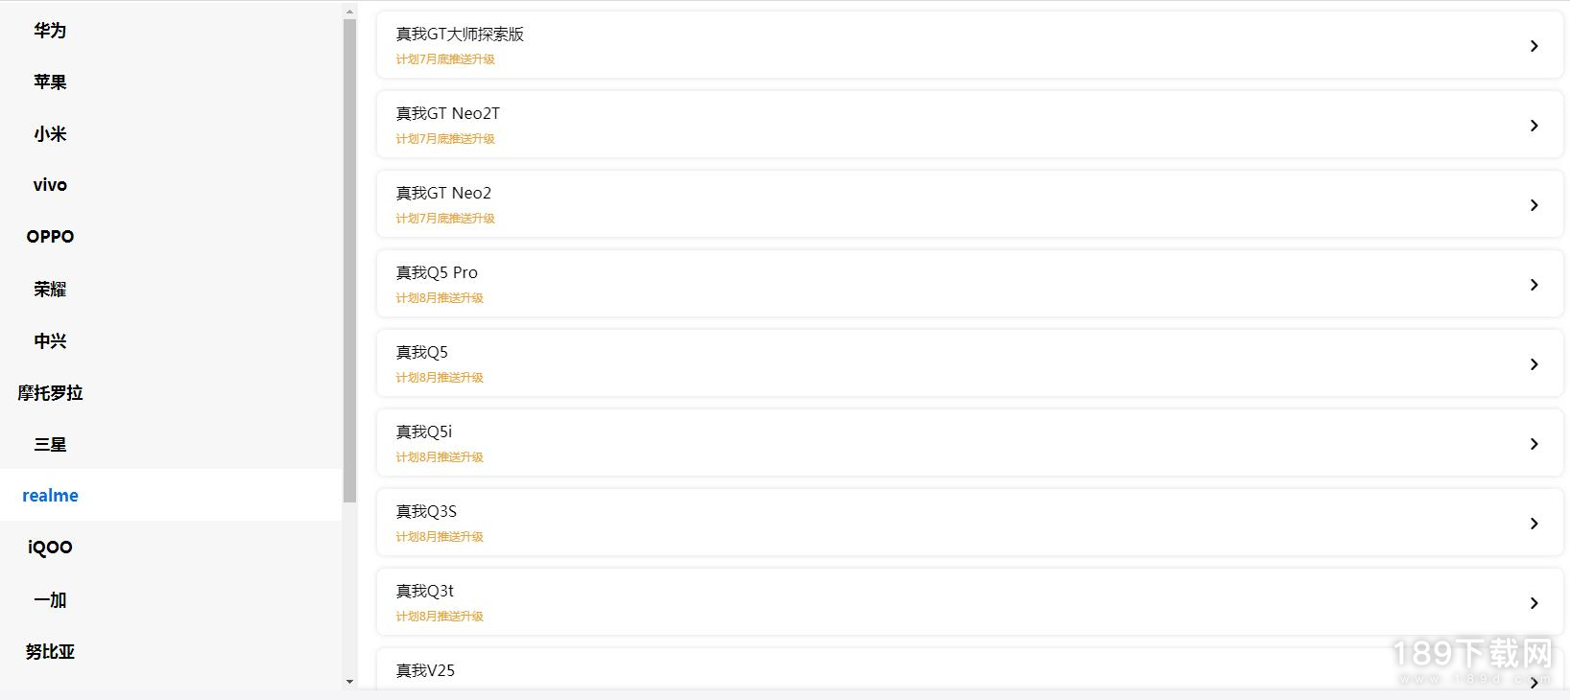The image size is (1570, 700).
Task: Click chevron arrow beside 真我GT Neo2T
Action: click(x=1534, y=126)
